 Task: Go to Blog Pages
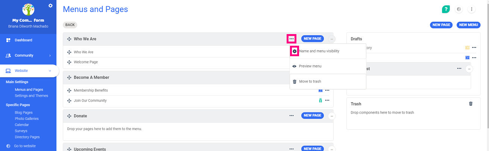24,112
